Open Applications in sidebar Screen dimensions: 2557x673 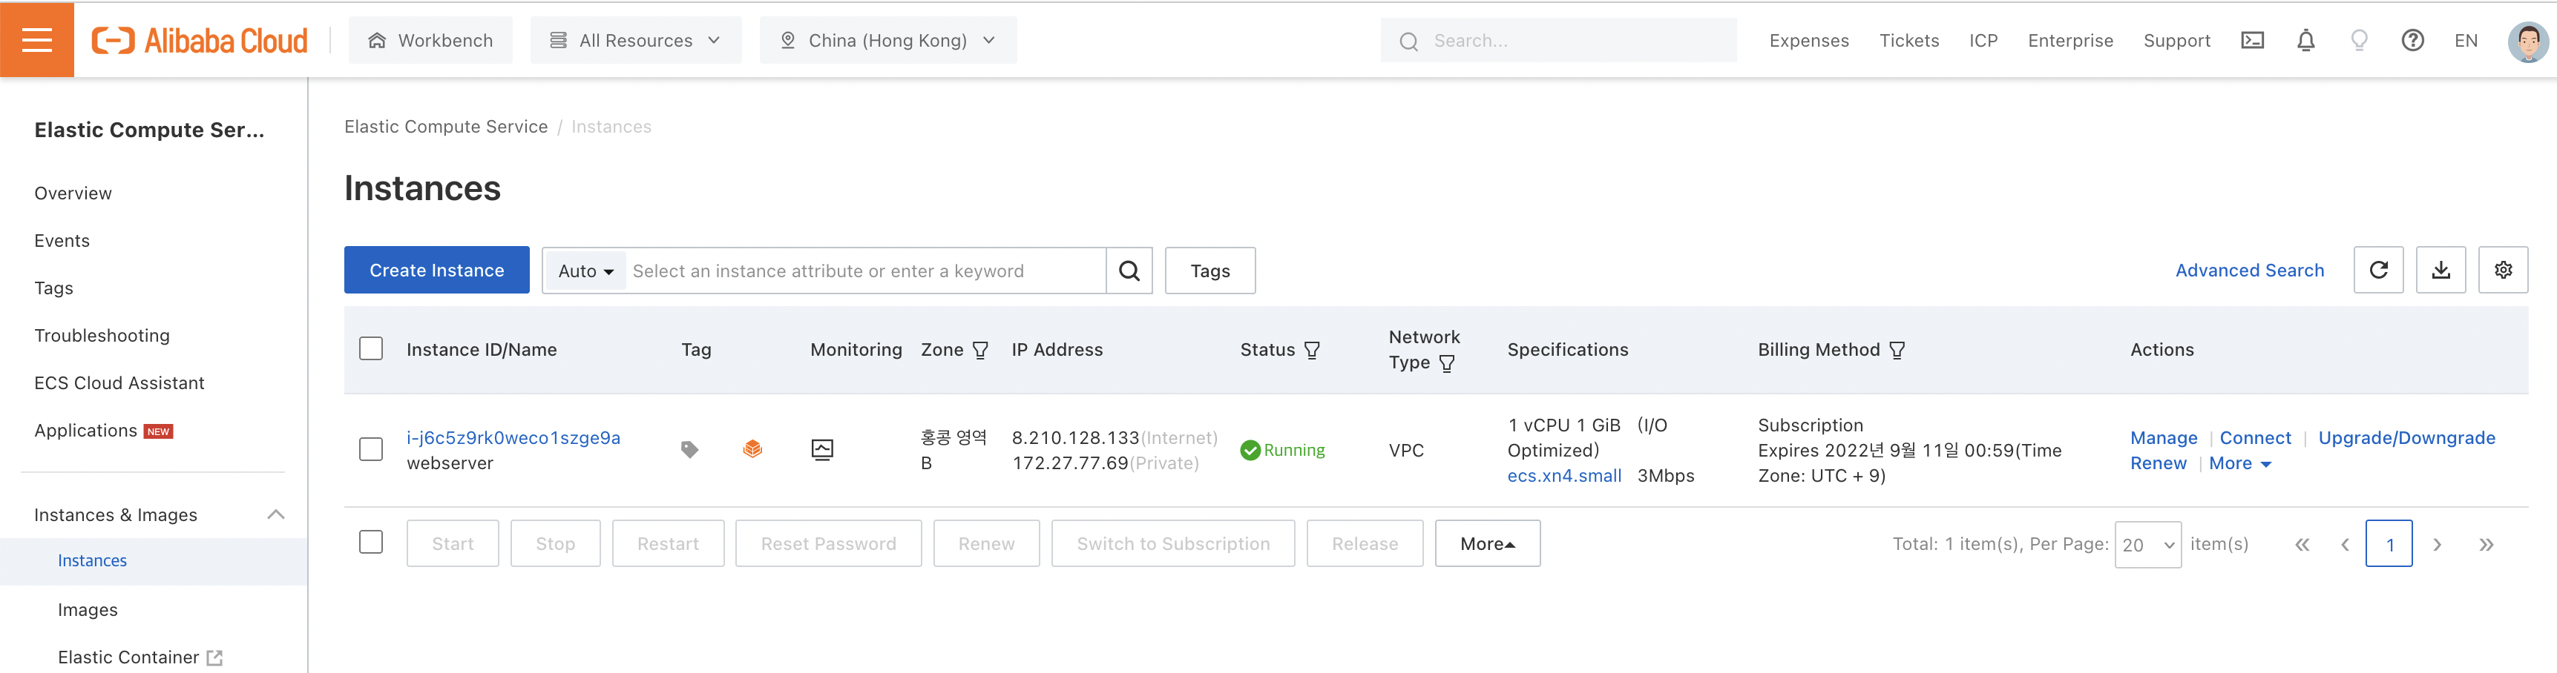[x=85, y=430]
